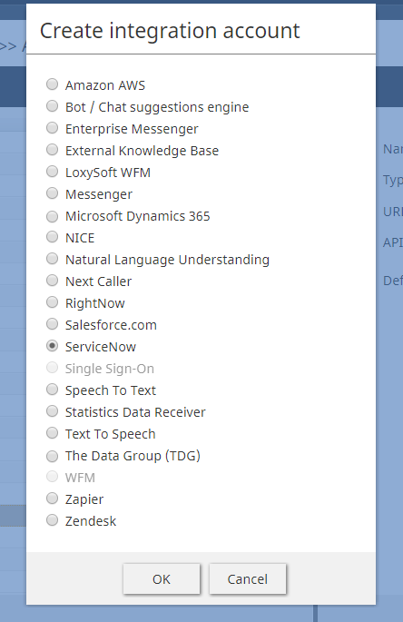This screenshot has width=403, height=622.
Task: Pick the Next Caller radio button
Action: coord(52,281)
